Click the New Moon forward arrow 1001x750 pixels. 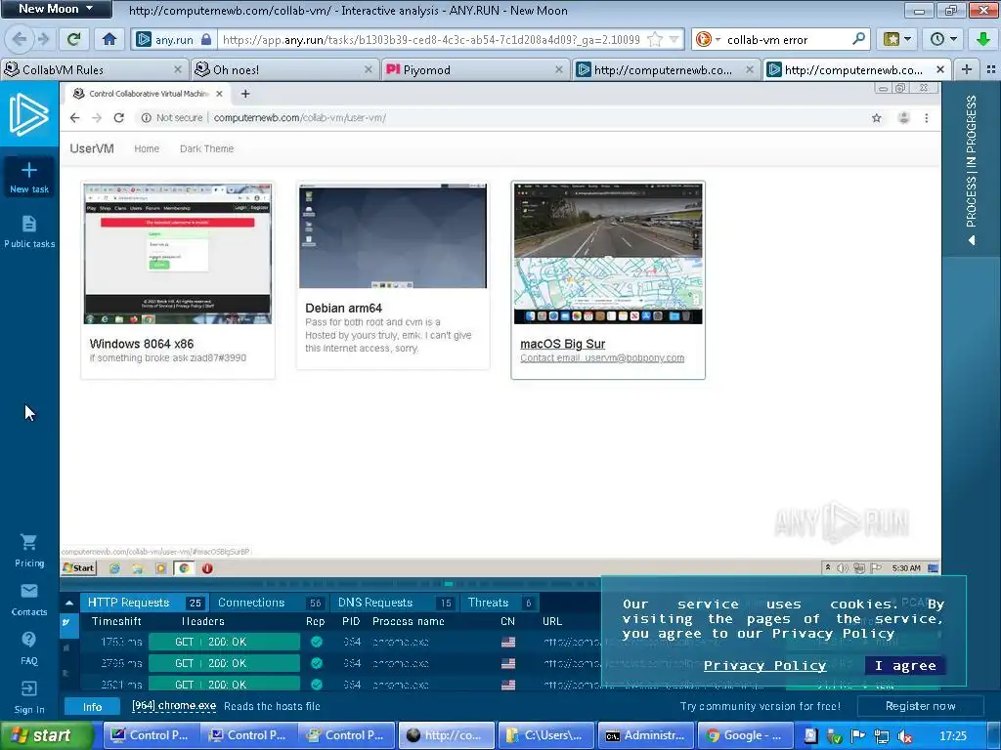(x=43, y=39)
